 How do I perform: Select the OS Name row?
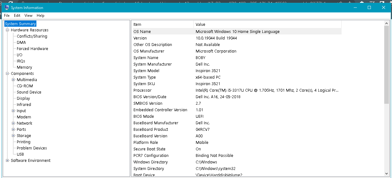(x=237, y=31)
